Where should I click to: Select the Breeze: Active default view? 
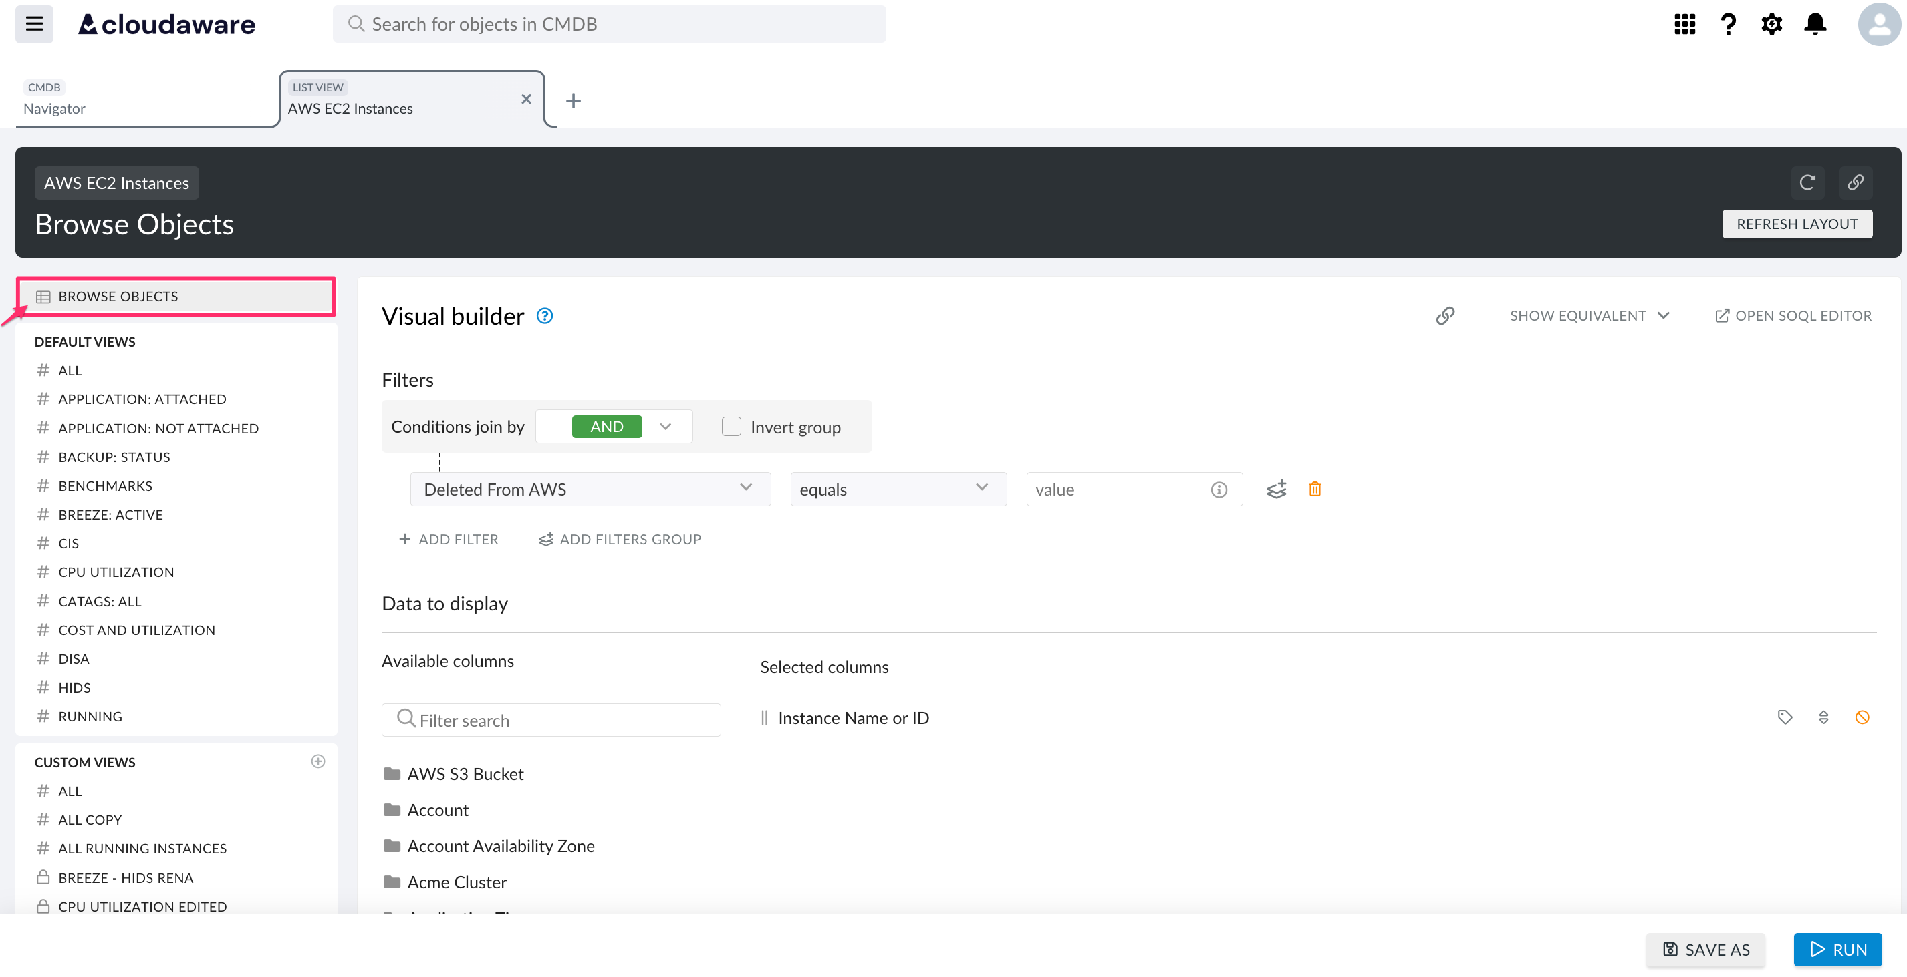pyautogui.click(x=110, y=514)
